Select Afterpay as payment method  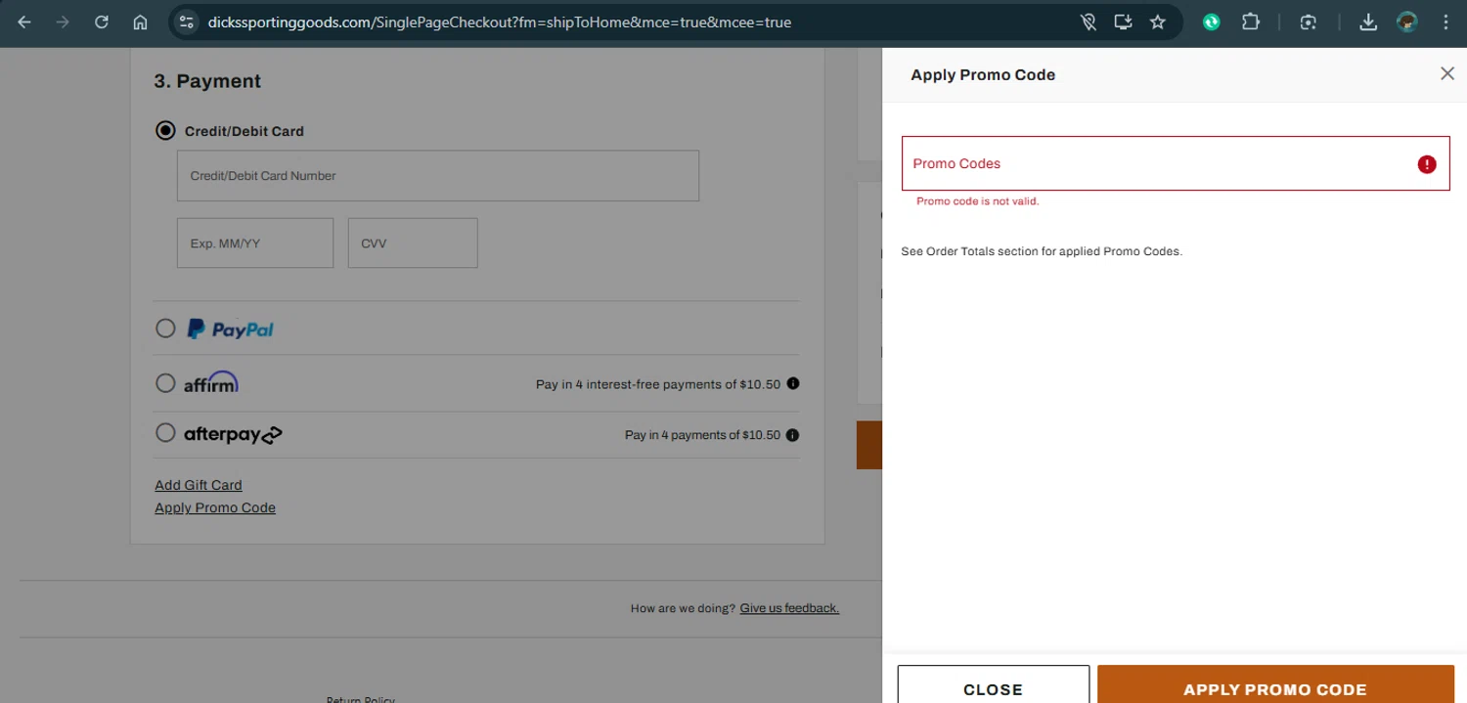[165, 432]
